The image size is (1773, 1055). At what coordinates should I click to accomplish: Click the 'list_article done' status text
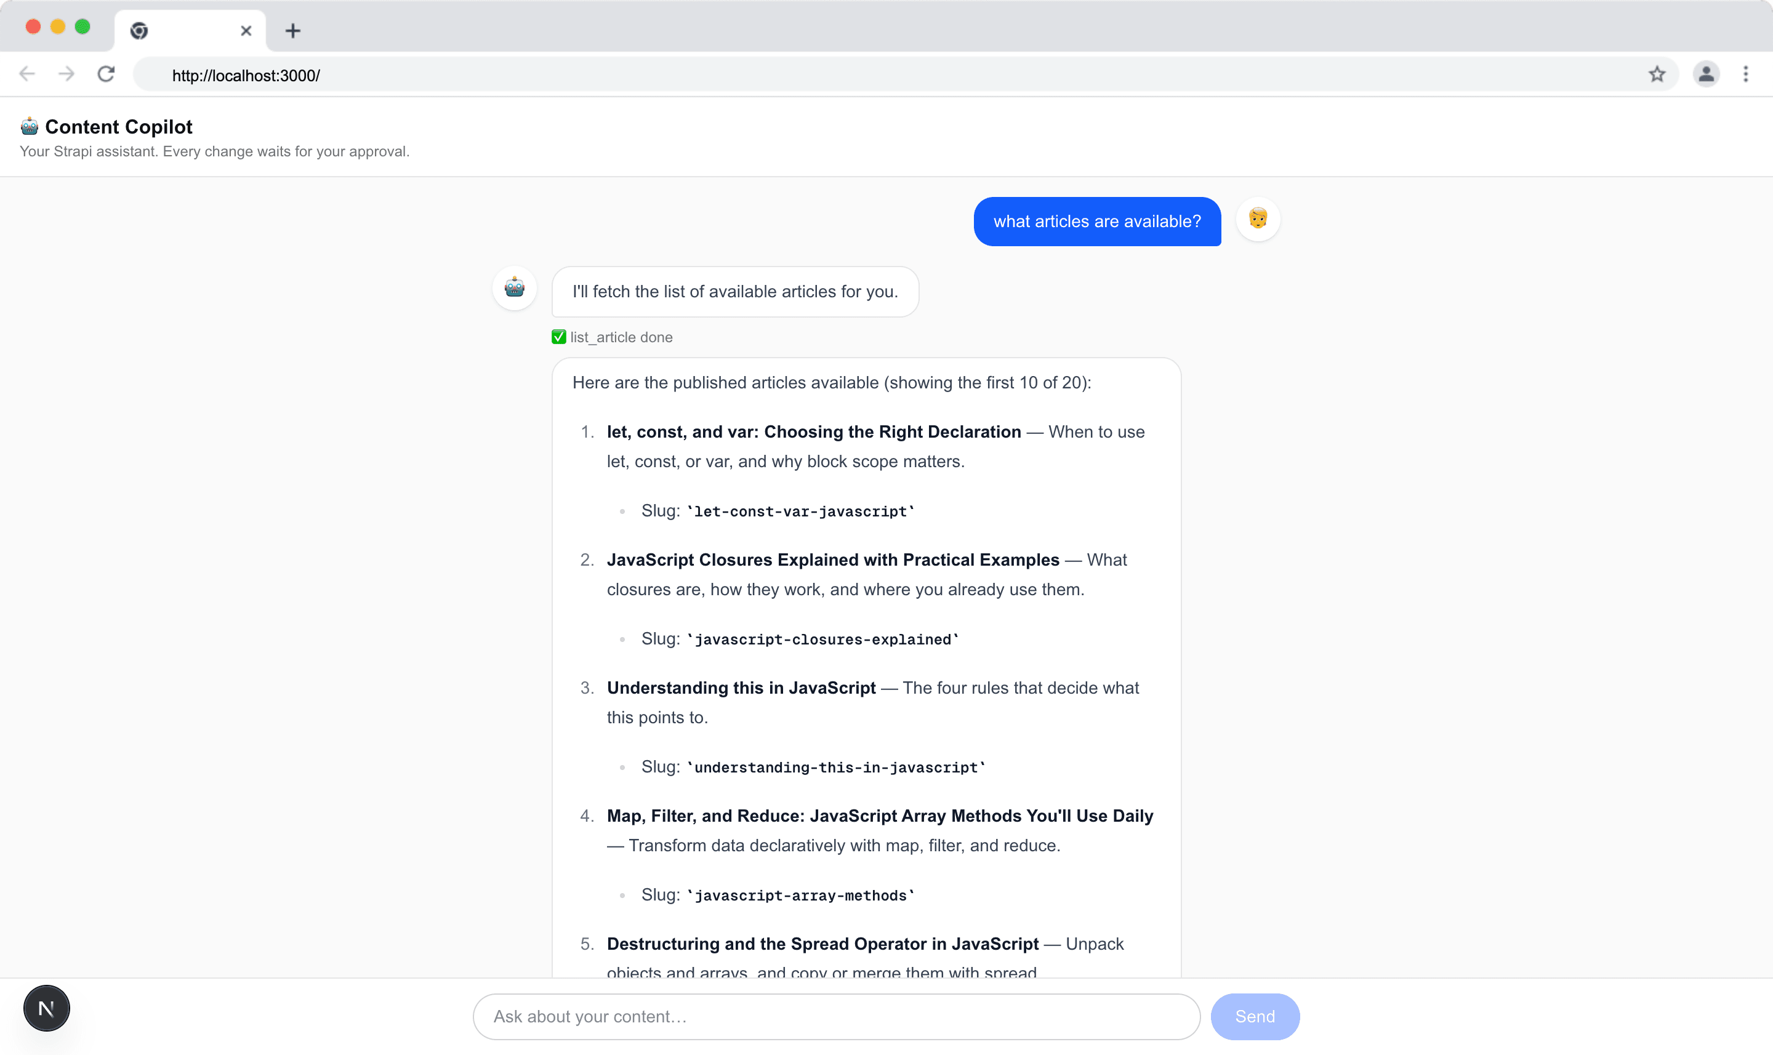point(621,337)
